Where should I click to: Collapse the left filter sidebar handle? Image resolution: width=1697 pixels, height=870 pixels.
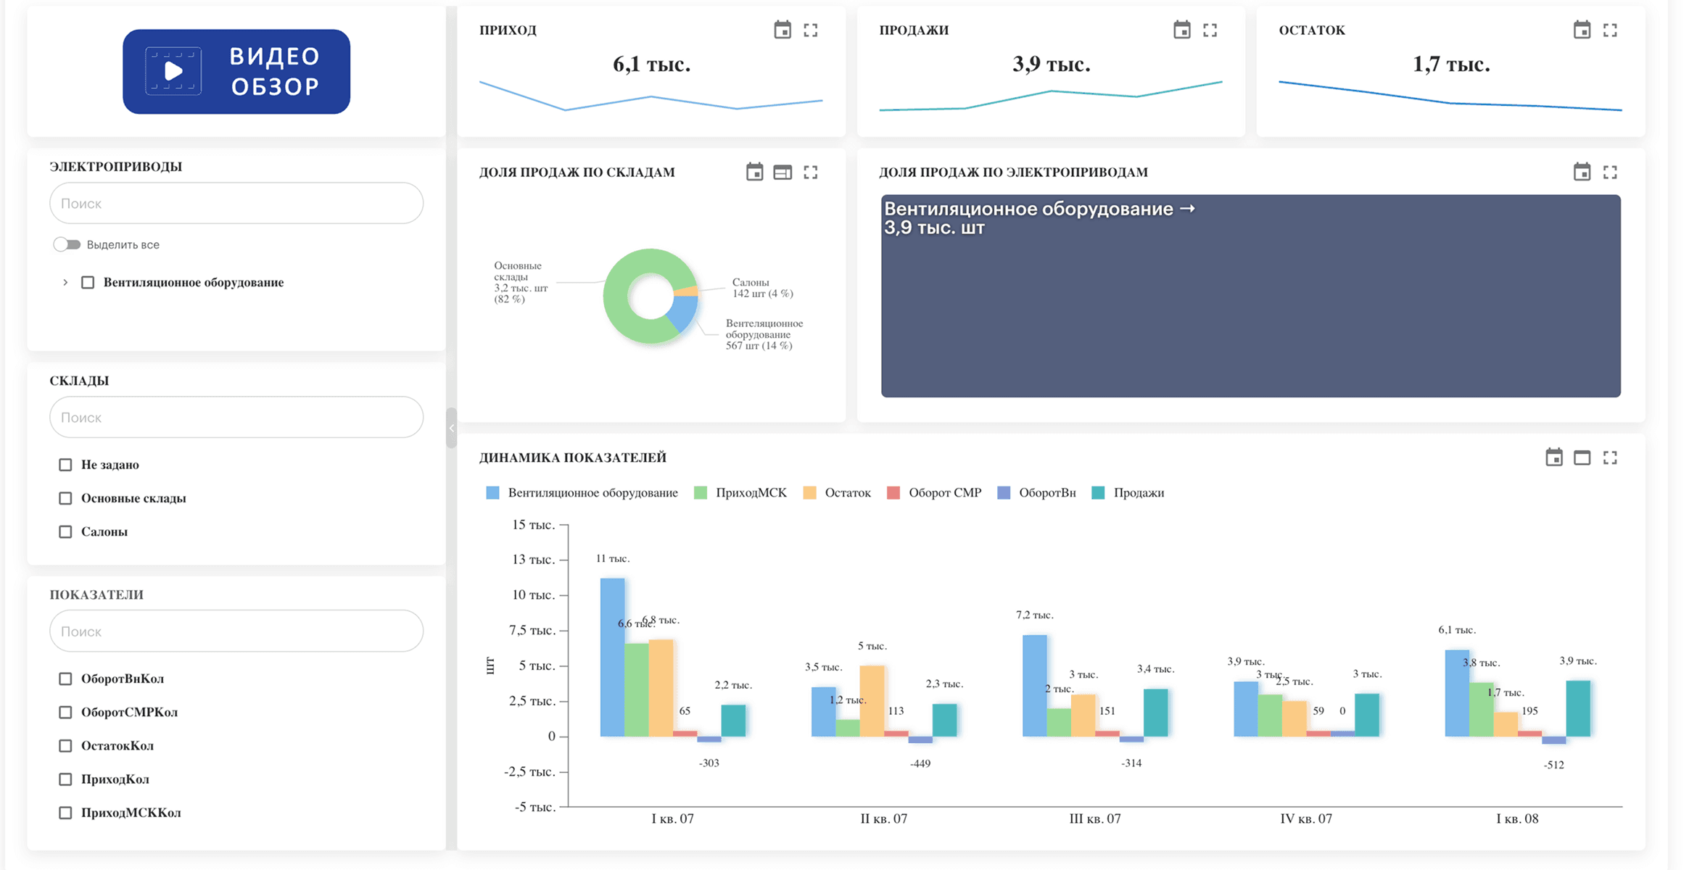click(x=451, y=428)
